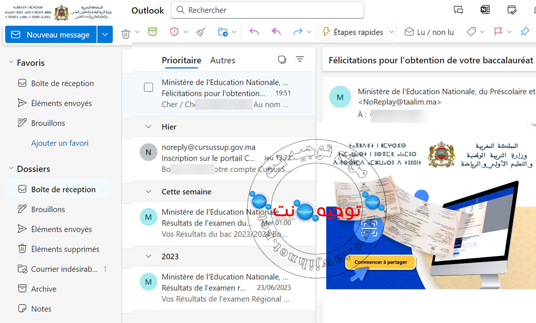536x323 pixels.
Task: Click the filter lines icon above message list
Action: 300,59
